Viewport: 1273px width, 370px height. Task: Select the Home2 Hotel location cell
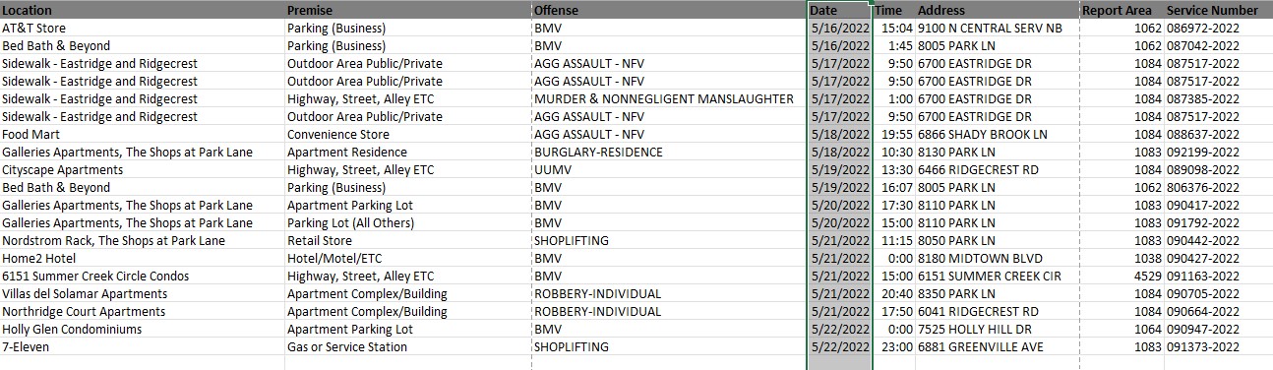click(x=143, y=258)
